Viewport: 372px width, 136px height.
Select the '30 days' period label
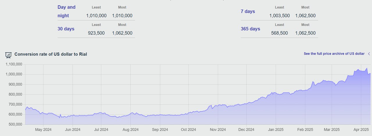pos(66,29)
